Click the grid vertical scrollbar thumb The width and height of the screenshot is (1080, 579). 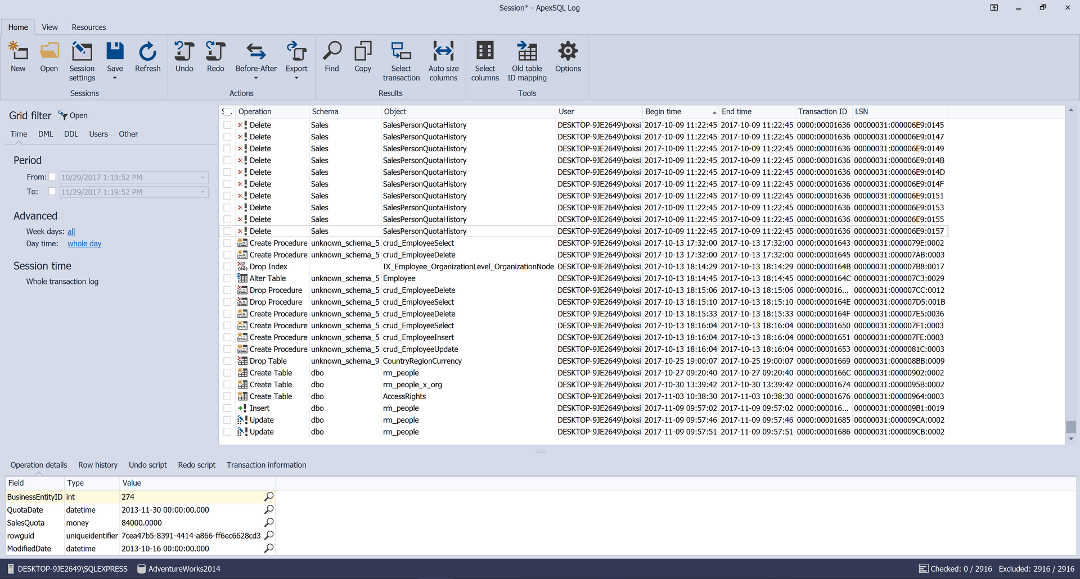coord(1071,427)
